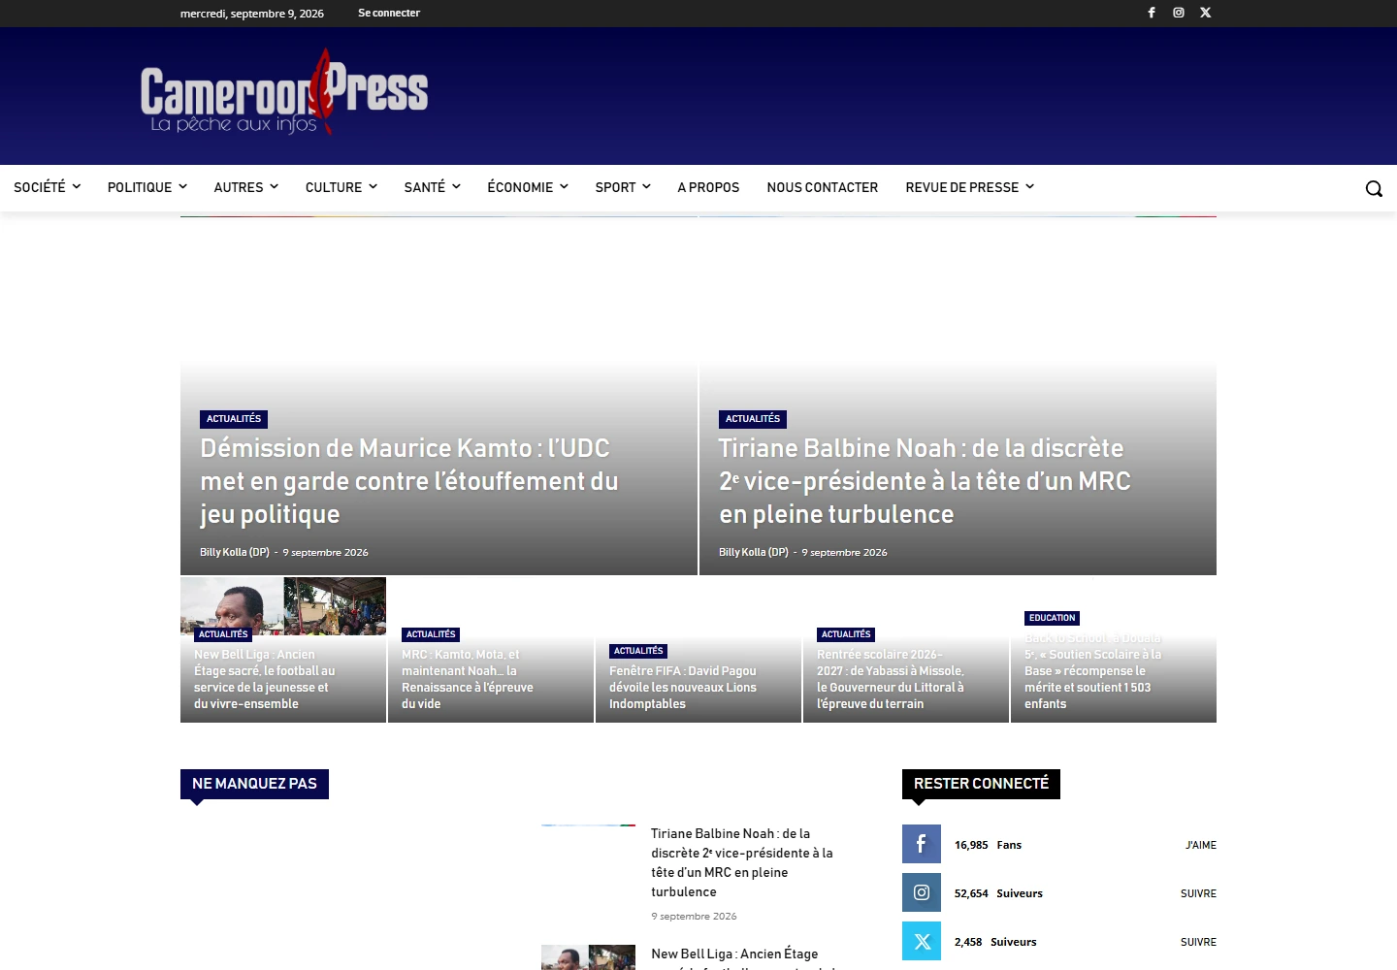Click the Ne Manquez Pas section heading
The height and width of the screenshot is (970, 1397).
(x=254, y=784)
